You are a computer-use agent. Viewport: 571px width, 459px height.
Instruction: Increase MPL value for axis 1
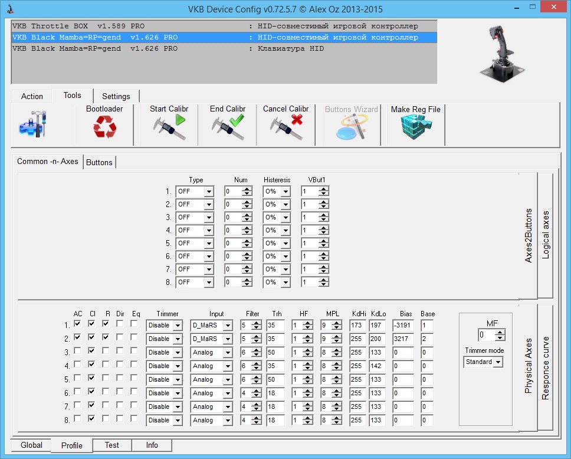click(337, 323)
